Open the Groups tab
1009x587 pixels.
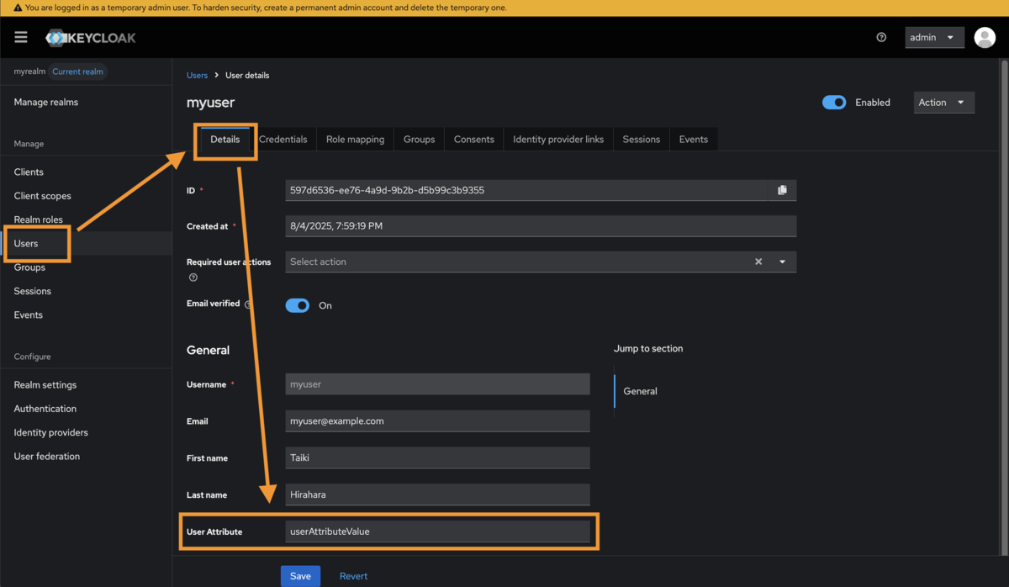pos(419,140)
